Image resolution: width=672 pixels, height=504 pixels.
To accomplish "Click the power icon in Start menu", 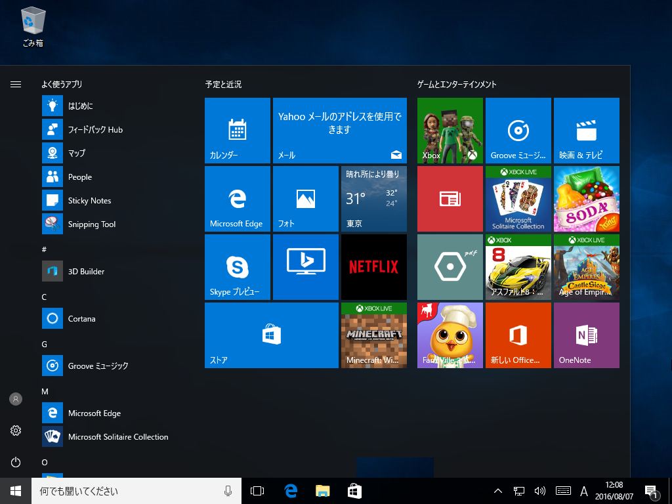I will tap(16, 462).
